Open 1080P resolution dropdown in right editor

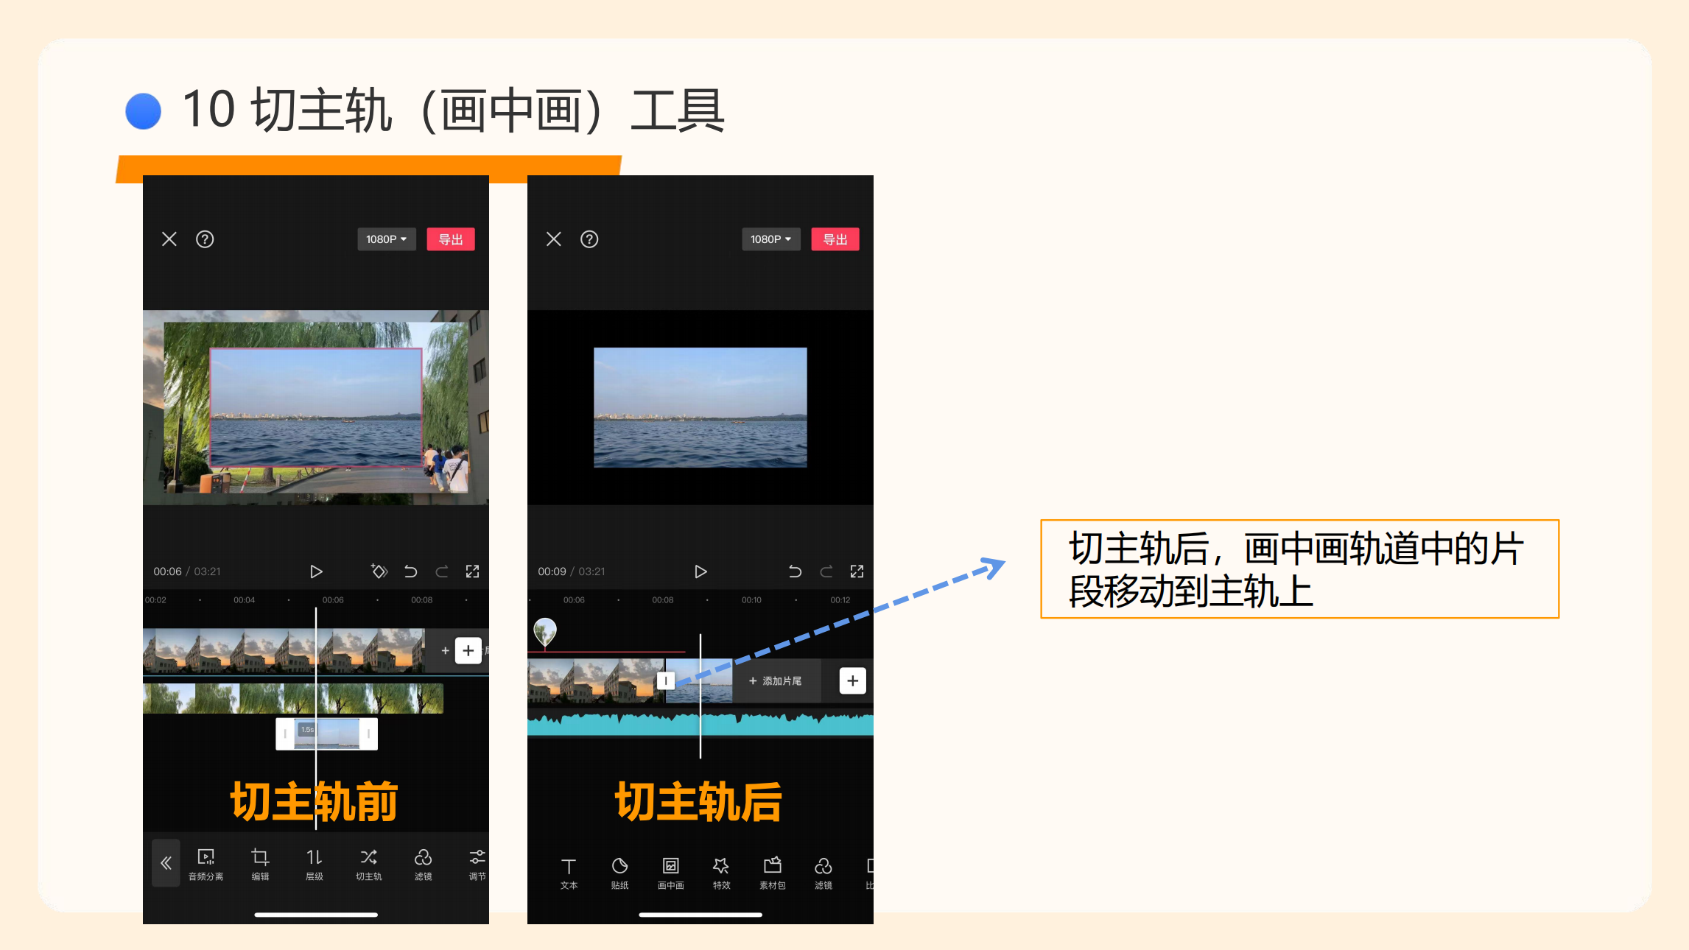[x=771, y=239]
